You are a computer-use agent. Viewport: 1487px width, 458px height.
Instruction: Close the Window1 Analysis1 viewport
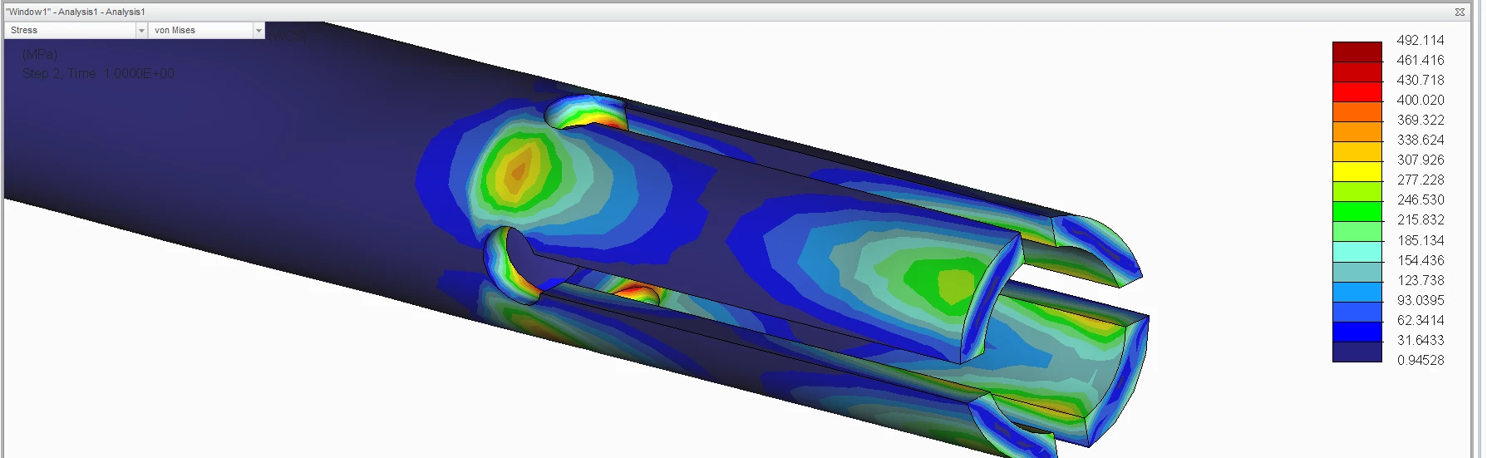click(1460, 12)
